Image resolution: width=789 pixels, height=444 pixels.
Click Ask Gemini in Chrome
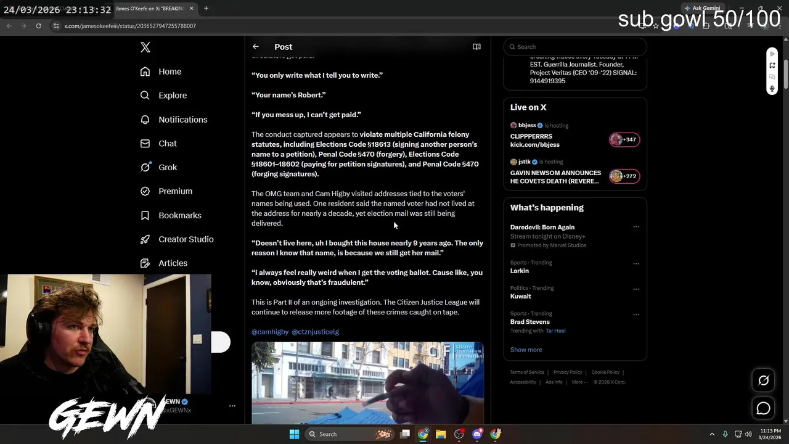702,8
